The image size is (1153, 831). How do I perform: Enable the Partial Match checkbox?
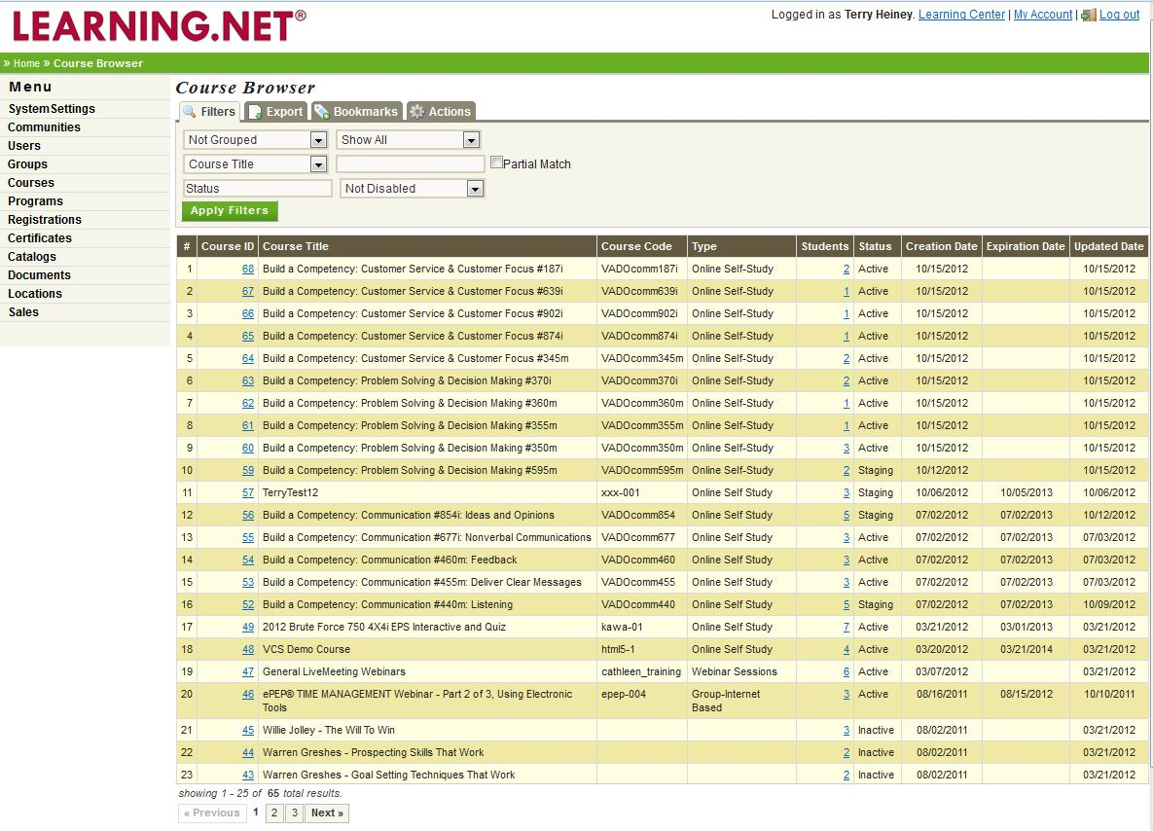tap(496, 163)
